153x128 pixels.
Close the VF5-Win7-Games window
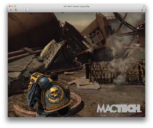[x=10, y=6]
